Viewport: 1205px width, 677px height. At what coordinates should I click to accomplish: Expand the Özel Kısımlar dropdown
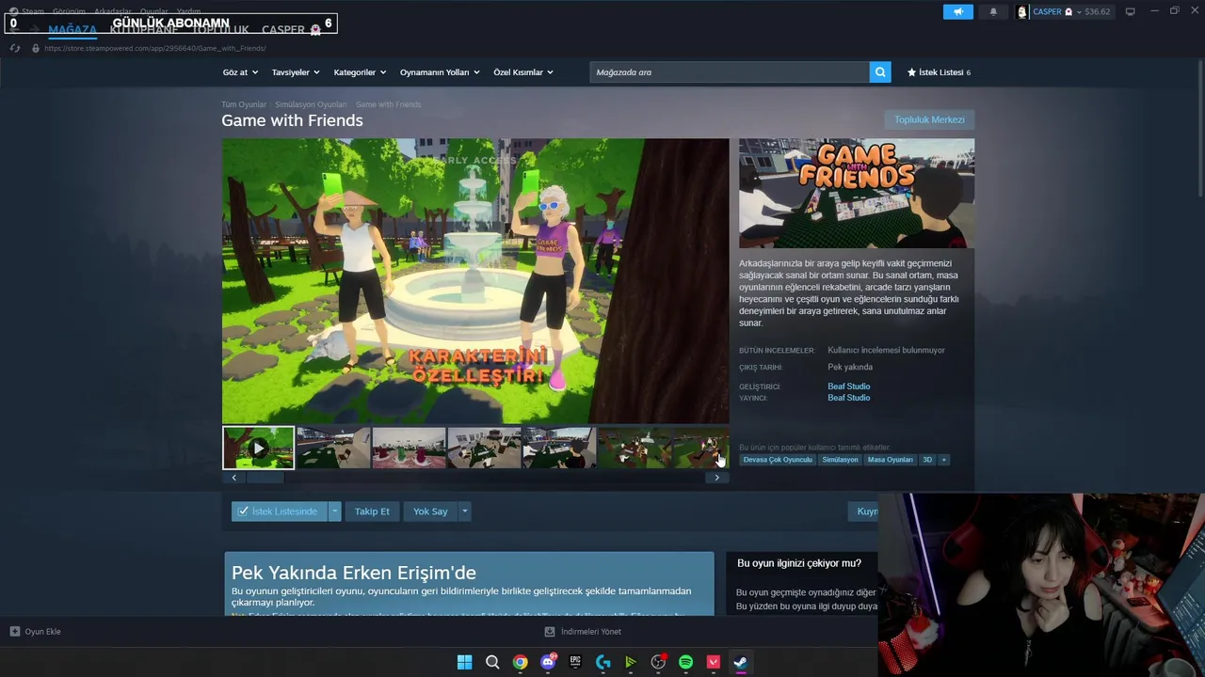(523, 72)
